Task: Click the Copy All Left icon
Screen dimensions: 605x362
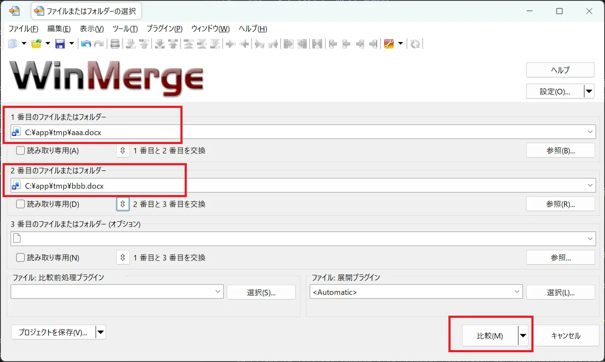Action: (302, 44)
